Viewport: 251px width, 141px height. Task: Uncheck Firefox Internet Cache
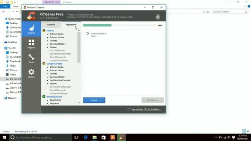[x=47, y=34]
